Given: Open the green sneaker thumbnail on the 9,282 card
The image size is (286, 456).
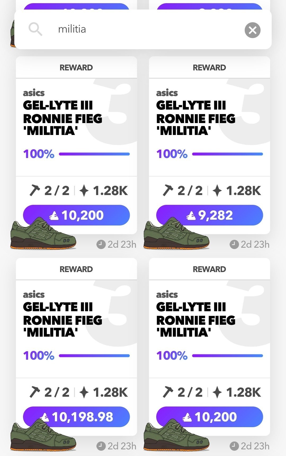Looking at the screenshot, I should pos(176,235).
